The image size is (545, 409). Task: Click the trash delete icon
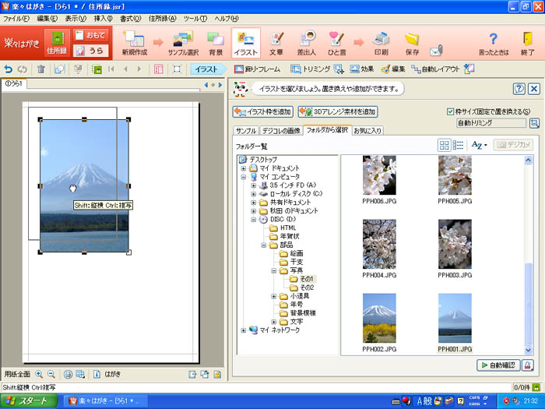pos(40,69)
